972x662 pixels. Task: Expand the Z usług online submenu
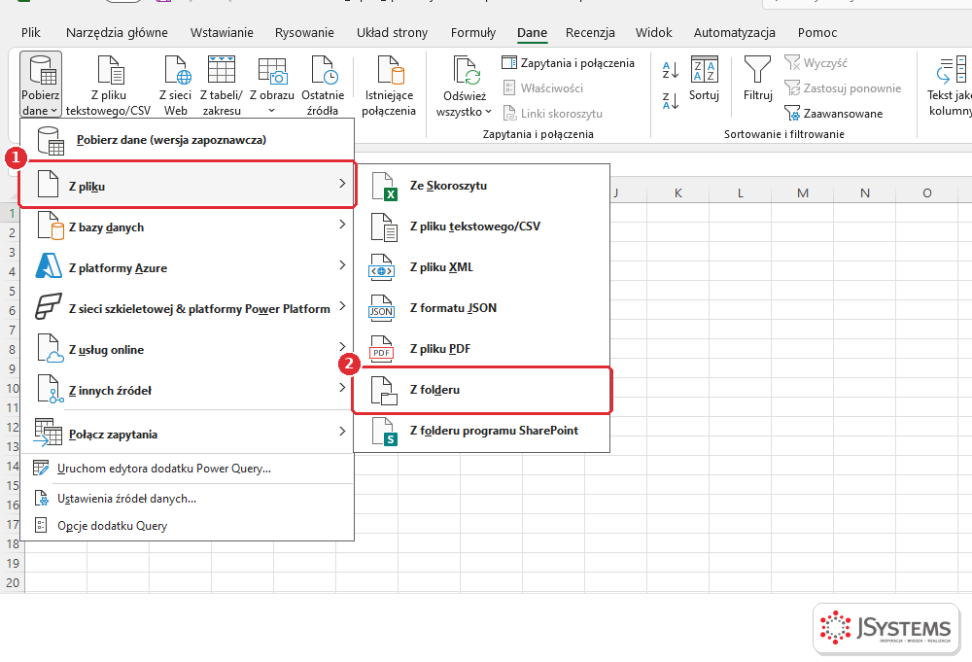(188, 350)
